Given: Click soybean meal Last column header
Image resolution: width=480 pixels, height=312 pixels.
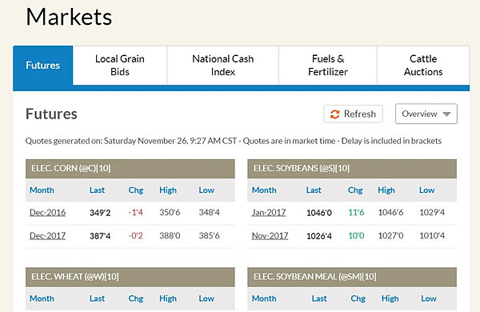Looking at the screenshot, I should tap(319, 298).
